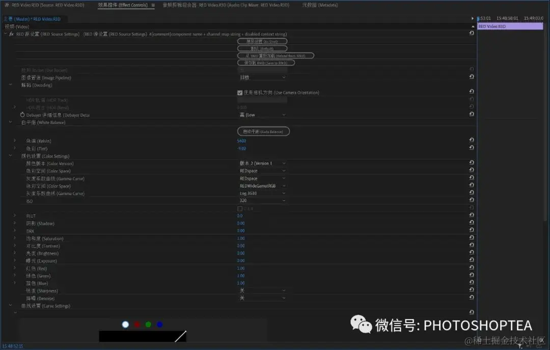Viewport: 550px width, 350px height.
Task: Toggle the Debayer Detail stopwatch animation
Action: 22,115
